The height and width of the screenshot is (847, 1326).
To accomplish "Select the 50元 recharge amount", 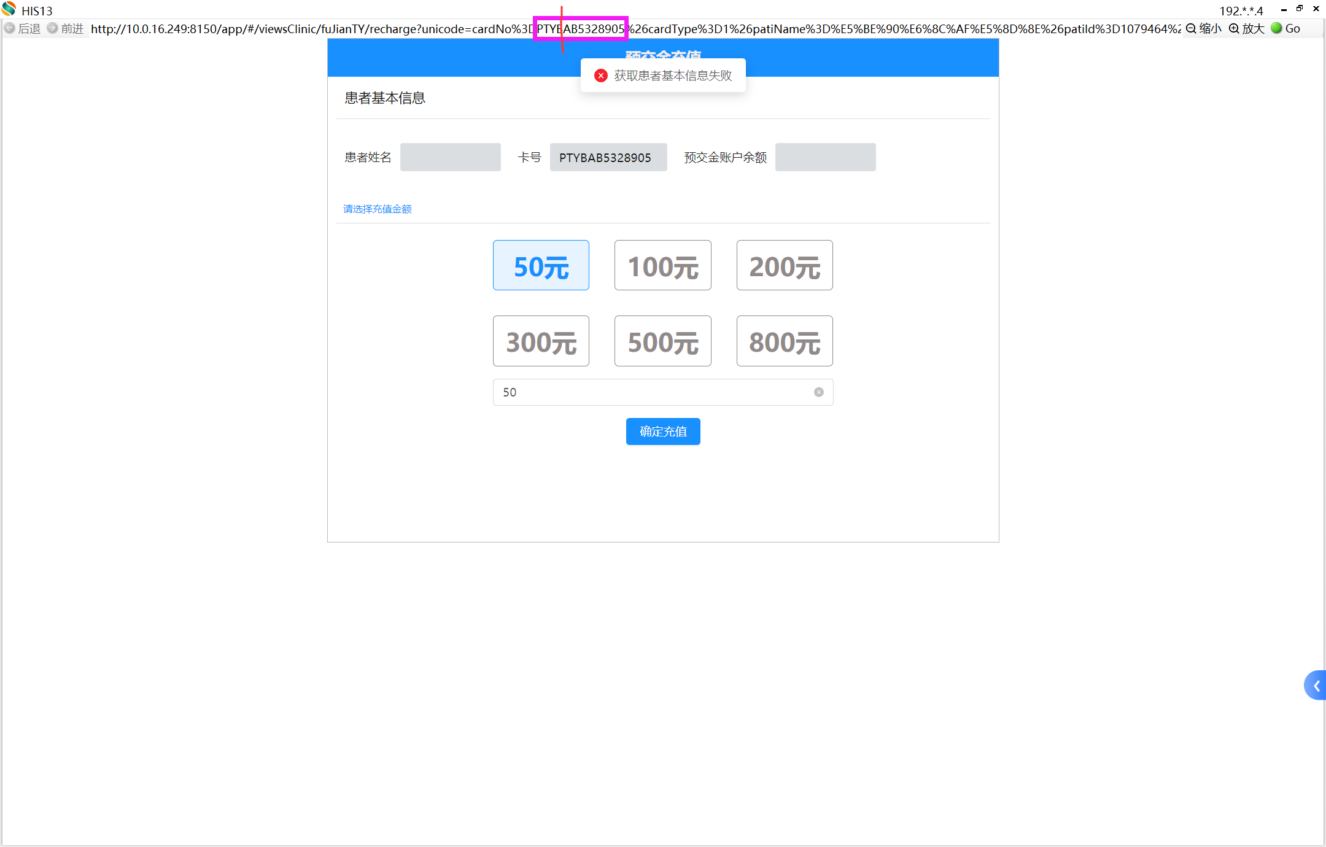I will [x=541, y=265].
